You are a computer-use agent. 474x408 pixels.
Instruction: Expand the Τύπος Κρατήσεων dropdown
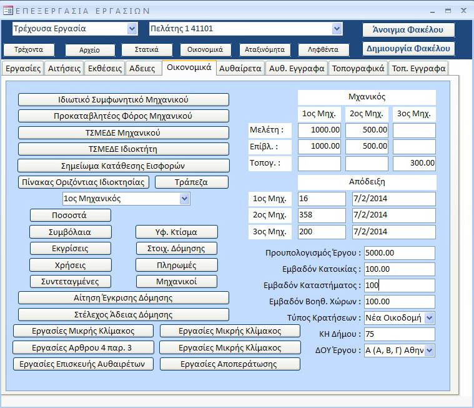click(429, 317)
